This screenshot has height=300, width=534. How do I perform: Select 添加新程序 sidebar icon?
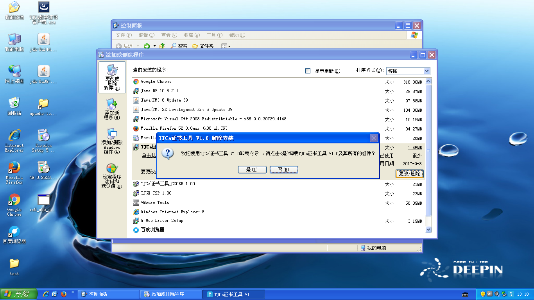(112, 109)
